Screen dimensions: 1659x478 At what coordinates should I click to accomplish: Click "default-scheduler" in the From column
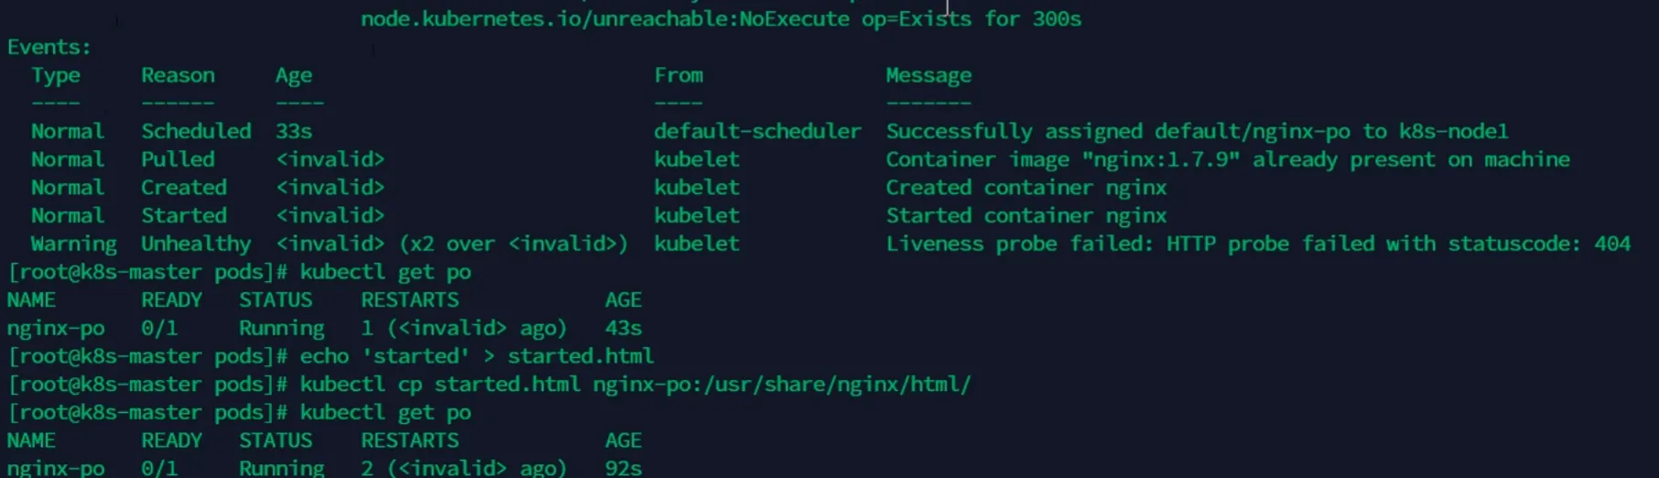[757, 131]
